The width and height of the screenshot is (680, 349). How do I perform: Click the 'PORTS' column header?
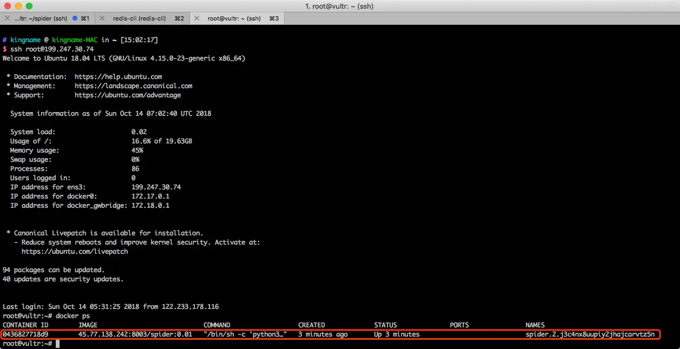[x=460, y=325]
